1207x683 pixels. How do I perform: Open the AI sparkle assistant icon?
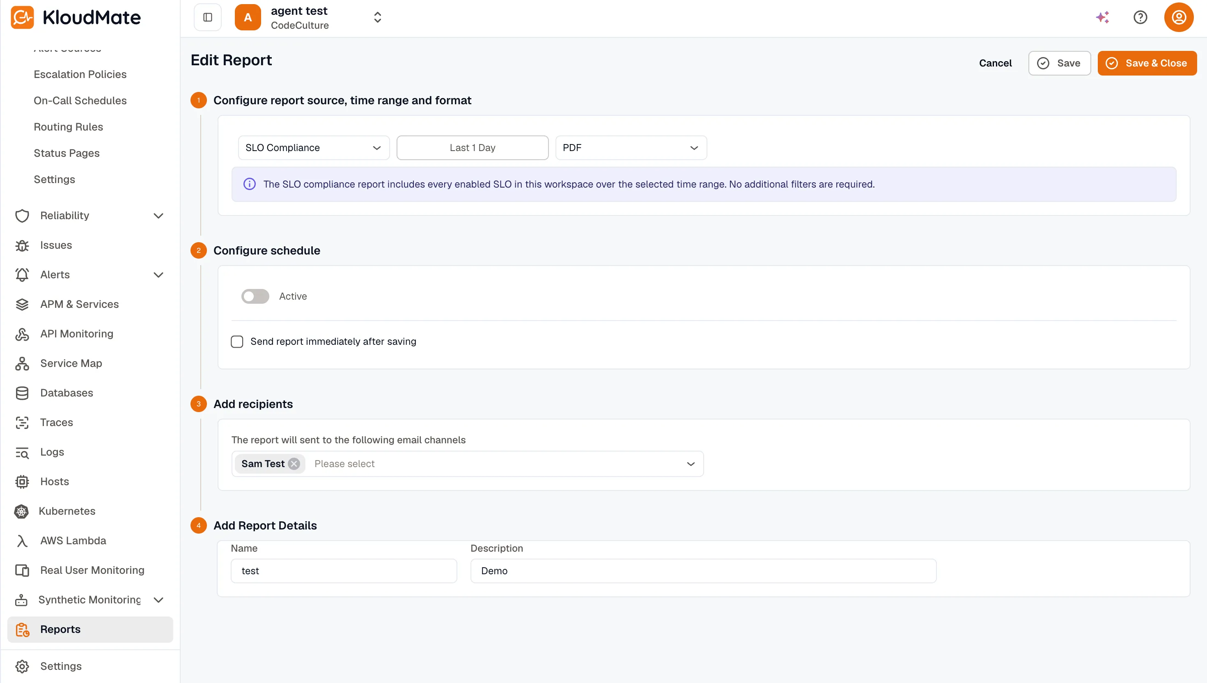(1102, 17)
